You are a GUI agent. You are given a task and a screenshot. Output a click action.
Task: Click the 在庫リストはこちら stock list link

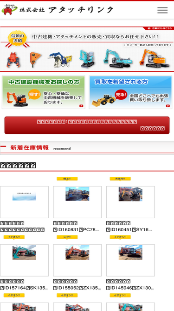coord(160,28)
